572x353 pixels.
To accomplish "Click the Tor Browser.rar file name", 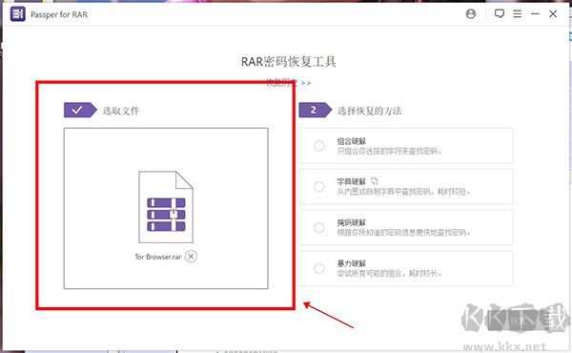I will point(158,257).
